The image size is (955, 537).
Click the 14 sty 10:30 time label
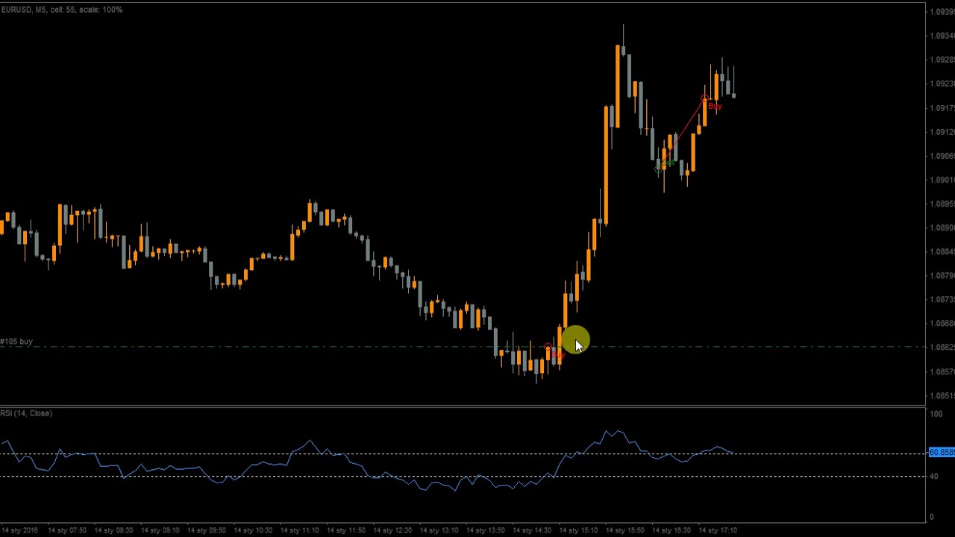[x=253, y=530]
